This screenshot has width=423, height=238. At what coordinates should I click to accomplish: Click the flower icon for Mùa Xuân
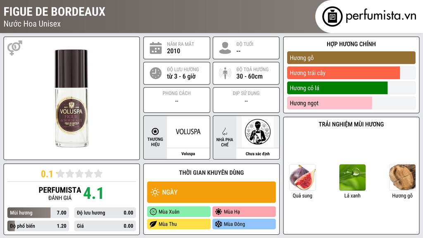[153, 212]
